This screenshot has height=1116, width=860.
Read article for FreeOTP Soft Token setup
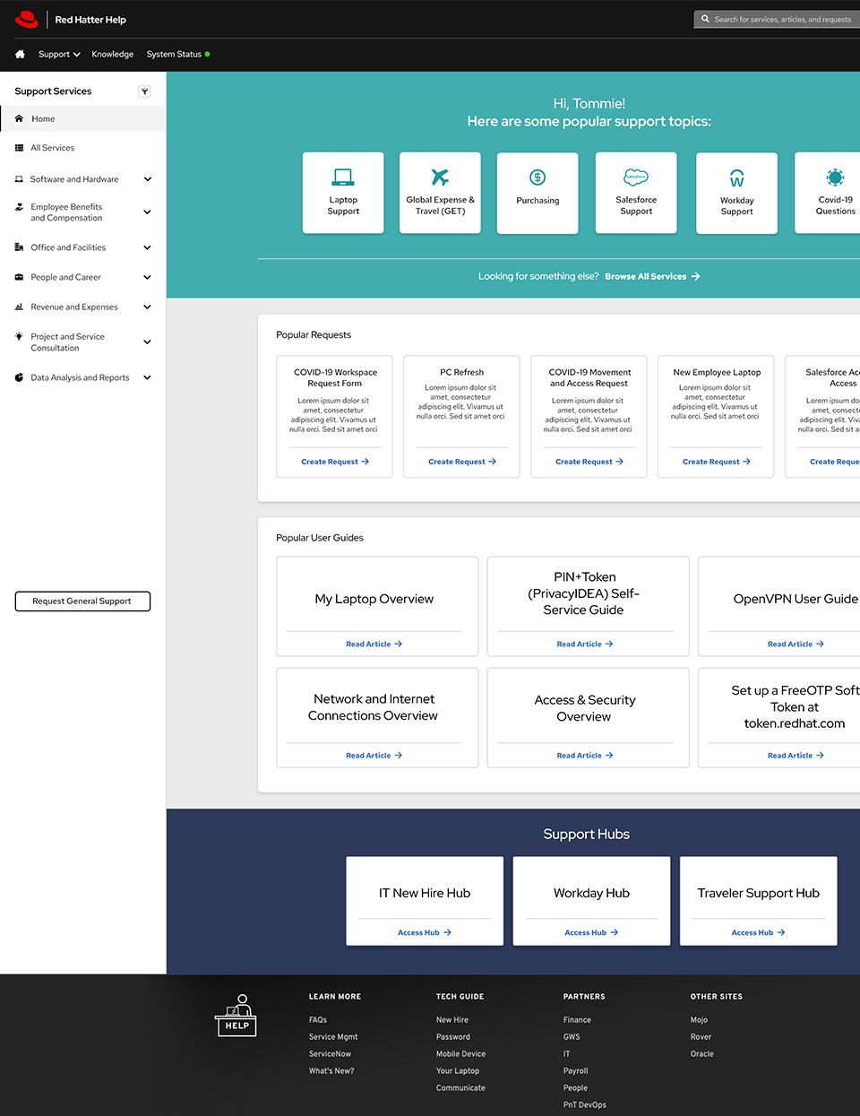(795, 756)
